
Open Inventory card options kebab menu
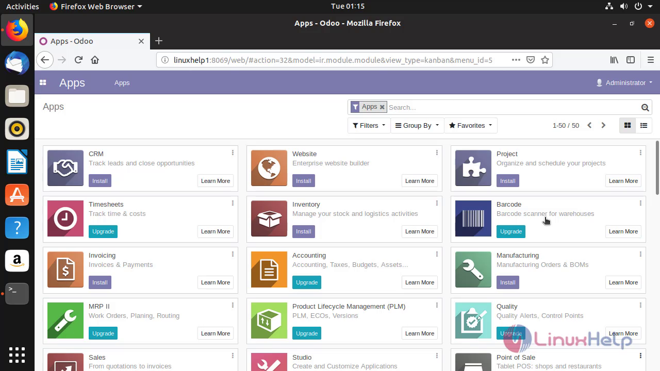point(437,203)
